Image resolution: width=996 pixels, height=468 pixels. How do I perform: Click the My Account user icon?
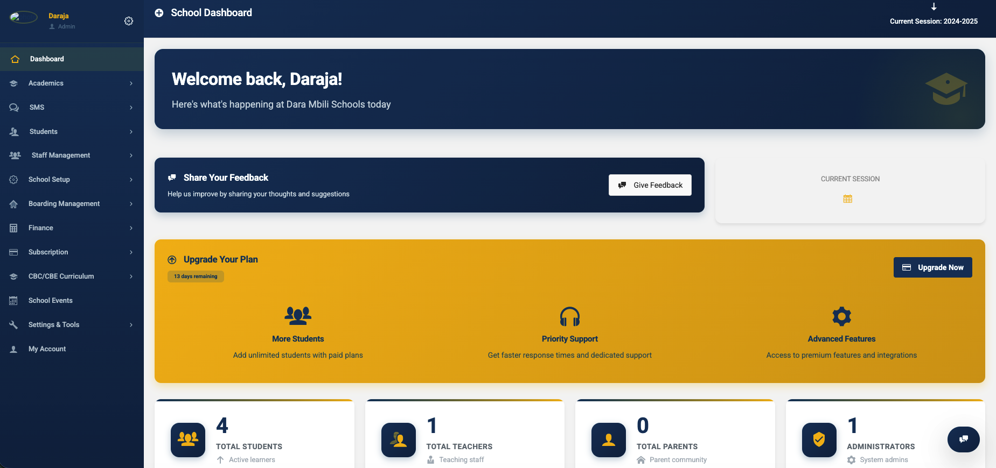coord(14,349)
